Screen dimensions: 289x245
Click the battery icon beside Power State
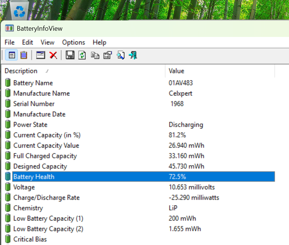click(x=8, y=124)
